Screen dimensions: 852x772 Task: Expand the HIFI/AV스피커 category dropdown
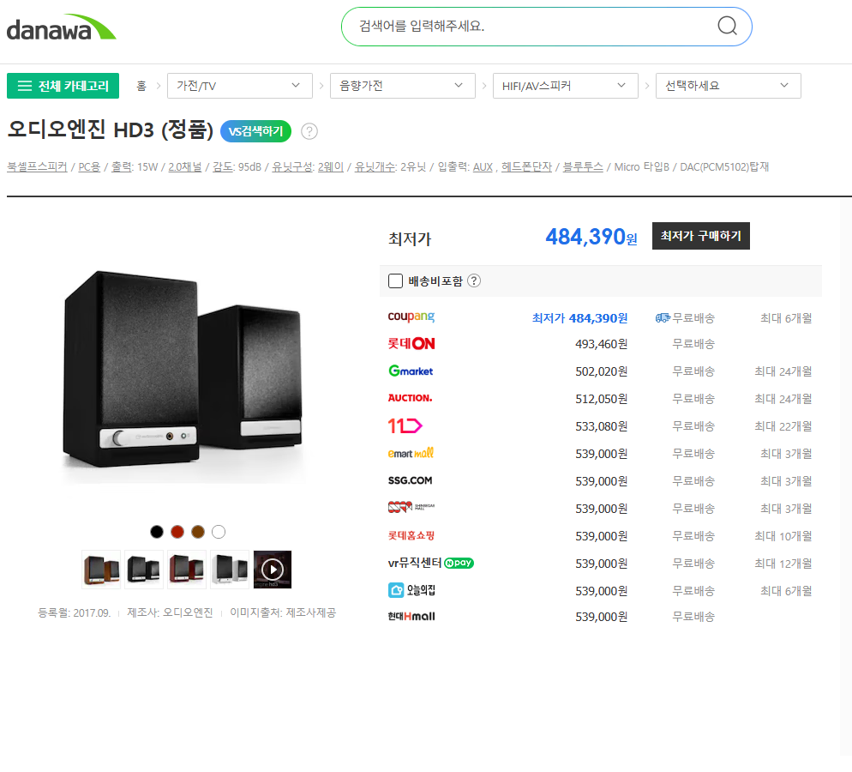point(566,86)
